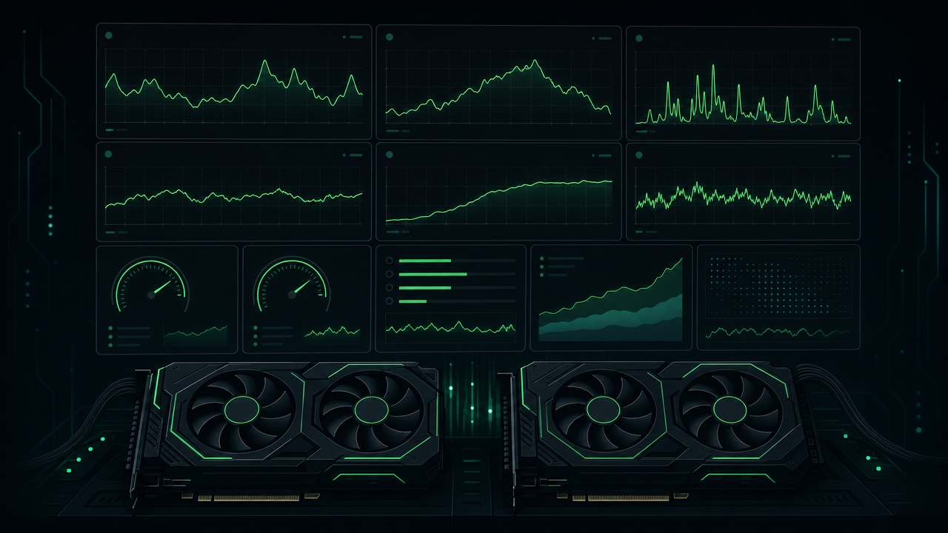Toggle the top-right indicator in the spiky peaks chart panel
The height and width of the screenshot is (533, 948).
coord(842,38)
